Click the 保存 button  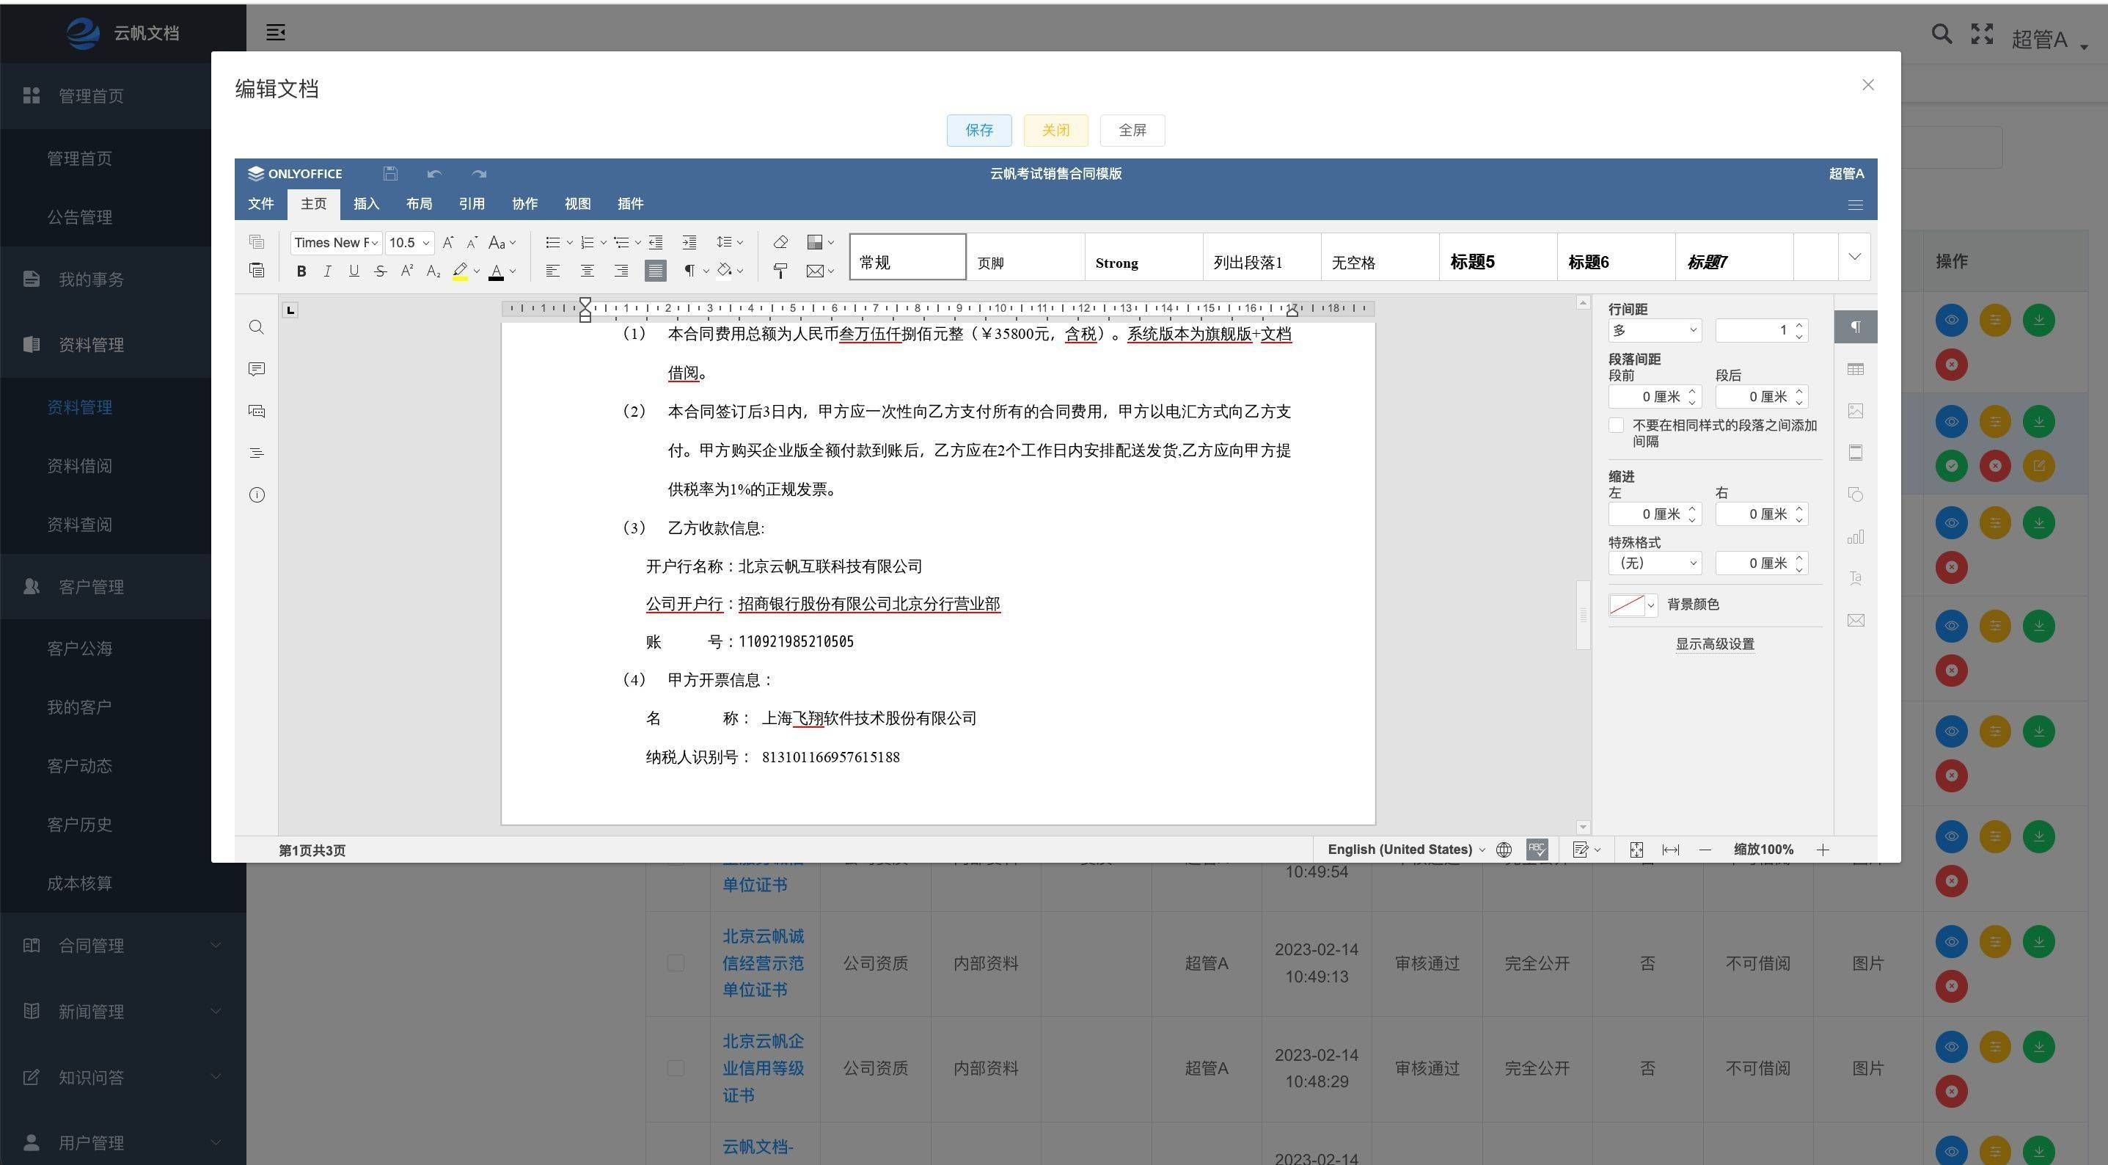pyautogui.click(x=978, y=130)
